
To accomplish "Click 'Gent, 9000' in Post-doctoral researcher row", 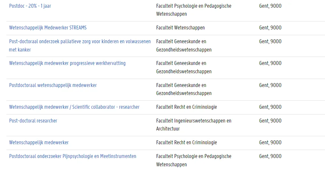I will tap(270, 121).
